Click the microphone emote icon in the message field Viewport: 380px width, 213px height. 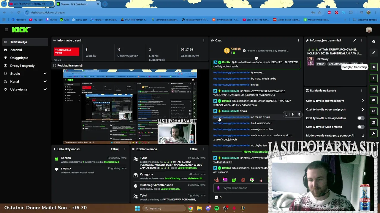click(218, 188)
